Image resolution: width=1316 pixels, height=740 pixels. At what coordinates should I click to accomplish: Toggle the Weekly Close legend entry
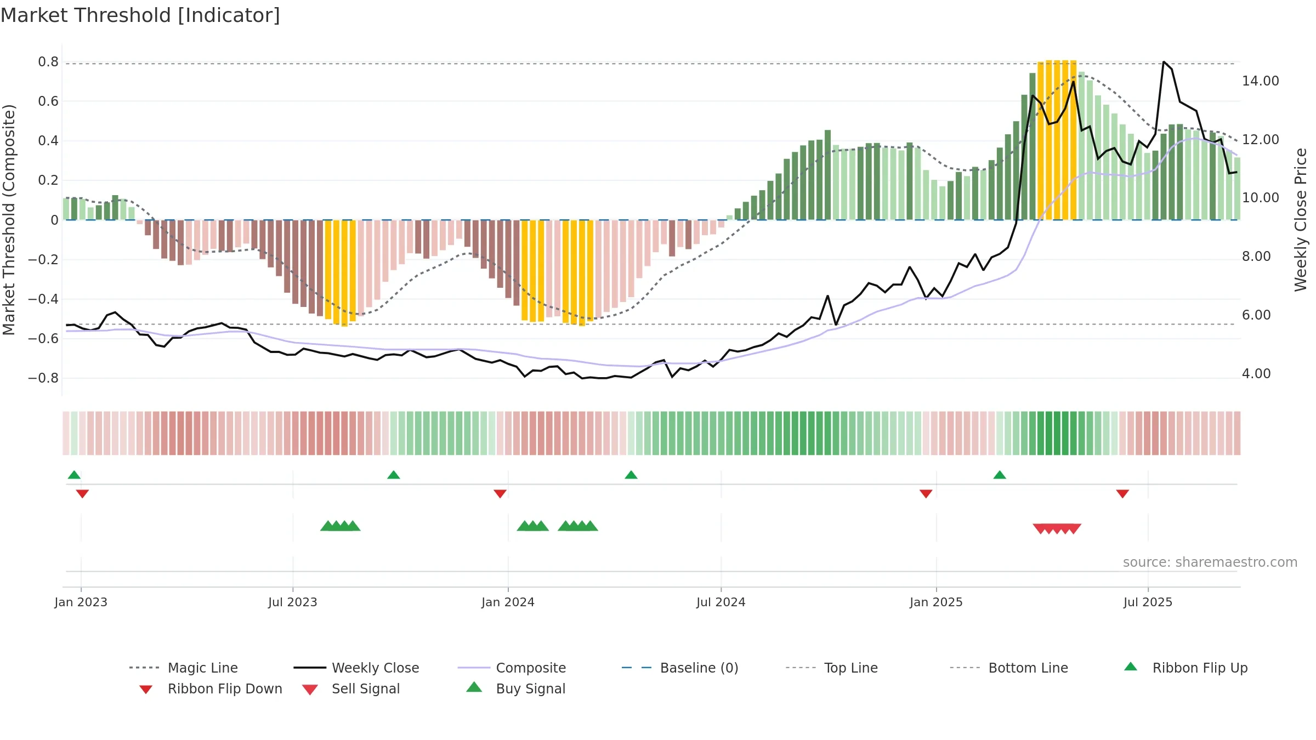click(x=356, y=668)
